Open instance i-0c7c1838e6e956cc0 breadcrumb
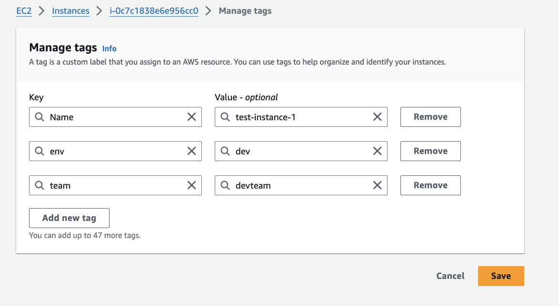Viewport: 559px width, 306px height. pyautogui.click(x=154, y=11)
